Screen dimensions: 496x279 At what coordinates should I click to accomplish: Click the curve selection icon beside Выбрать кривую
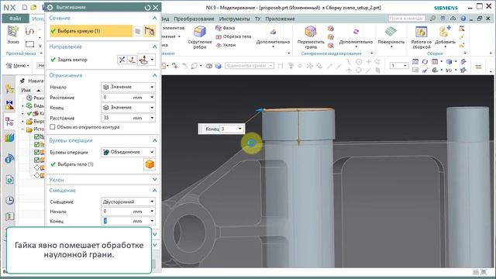(150, 31)
